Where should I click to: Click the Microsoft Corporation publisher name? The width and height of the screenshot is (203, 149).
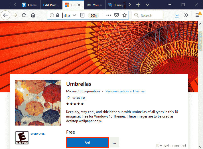83,91
